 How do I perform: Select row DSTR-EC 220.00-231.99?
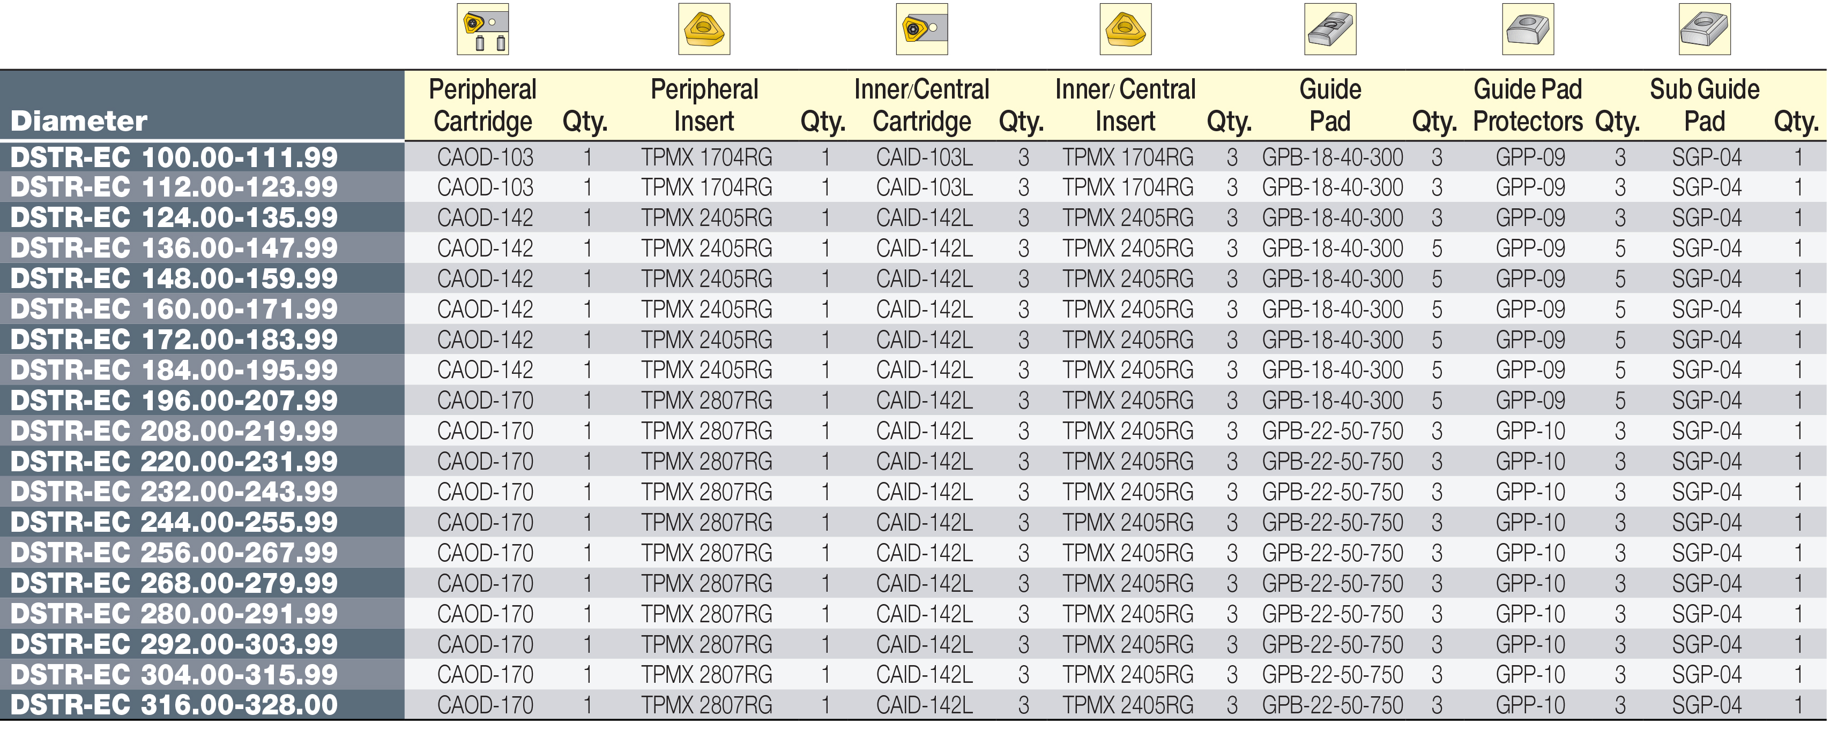(913, 461)
